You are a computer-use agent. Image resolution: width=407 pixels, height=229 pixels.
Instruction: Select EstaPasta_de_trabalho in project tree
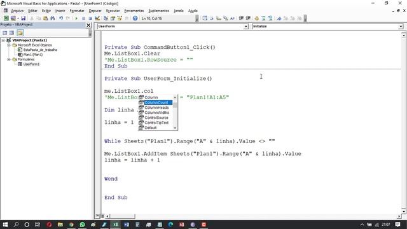click(x=40, y=50)
